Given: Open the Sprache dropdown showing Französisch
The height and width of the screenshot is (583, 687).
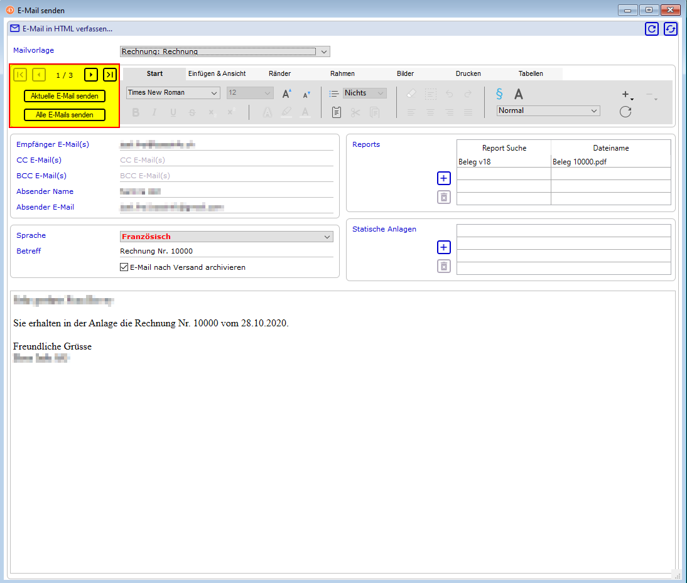Looking at the screenshot, I should pyautogui.click(x=226, y=237).
